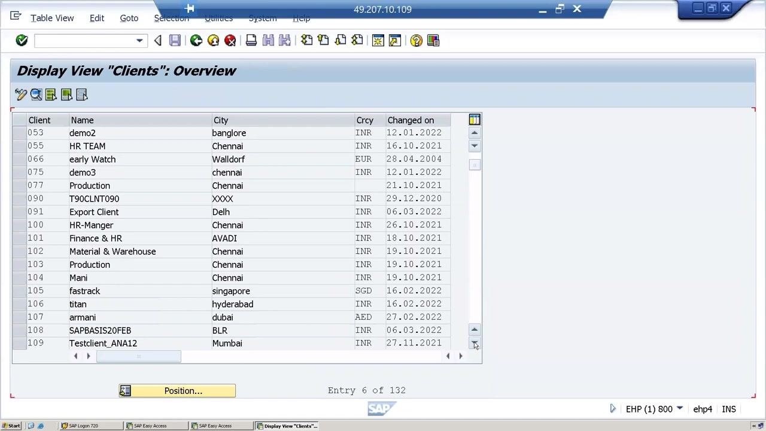This screenshot has height=431, width=766.
Task: Go back with the green Back arrow
Action: click(196, 41)
